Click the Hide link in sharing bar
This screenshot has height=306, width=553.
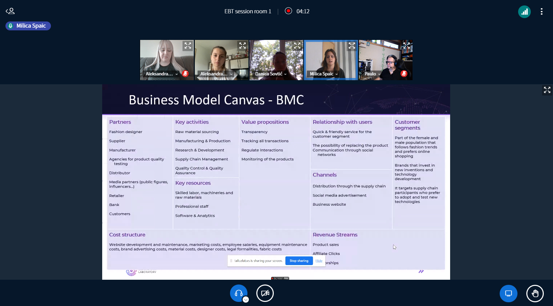point(319,261)
